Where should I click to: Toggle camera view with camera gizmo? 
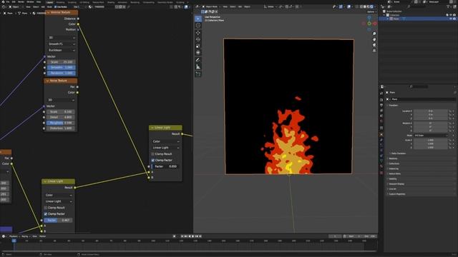point(374,45)
